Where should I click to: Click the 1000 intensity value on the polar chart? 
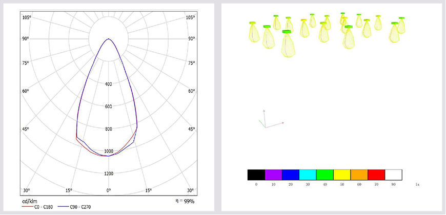(108, 151)
